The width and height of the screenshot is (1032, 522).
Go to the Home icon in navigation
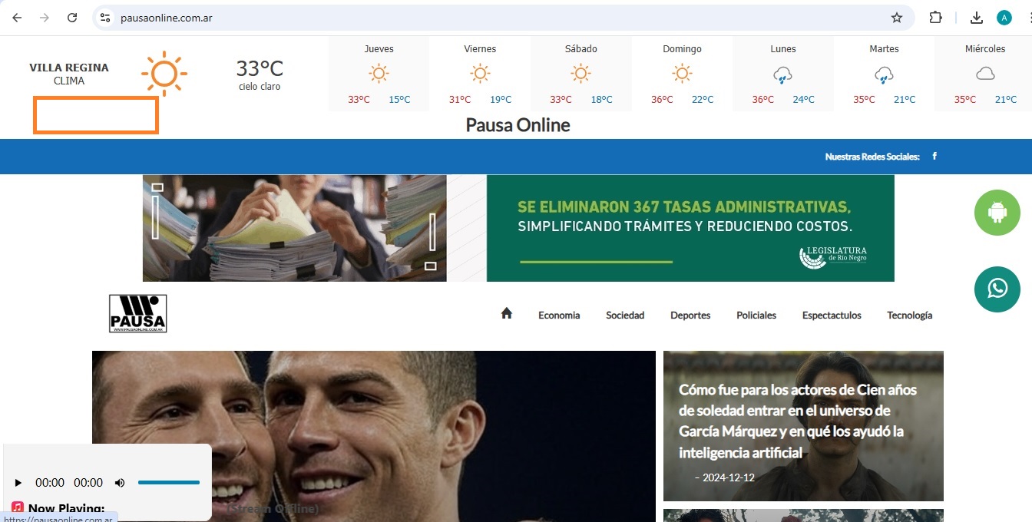[x=506, y=314]
